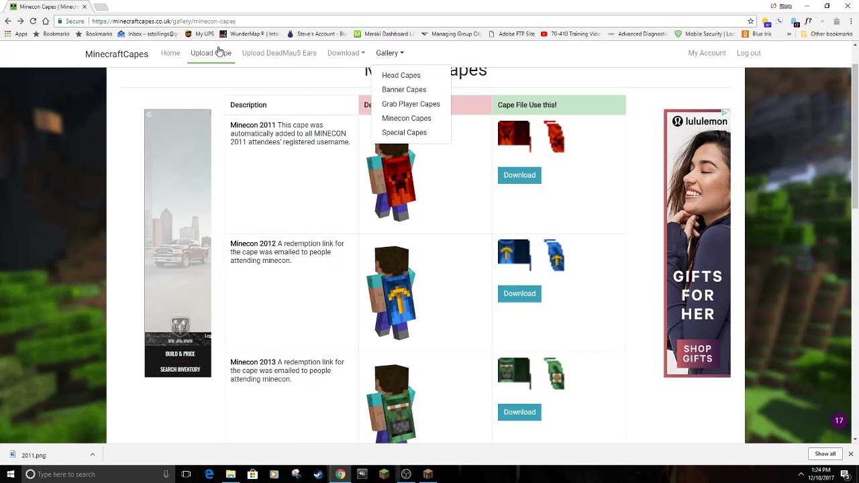Close the Minecon Capes browser tab

click(x=84, y=7)
